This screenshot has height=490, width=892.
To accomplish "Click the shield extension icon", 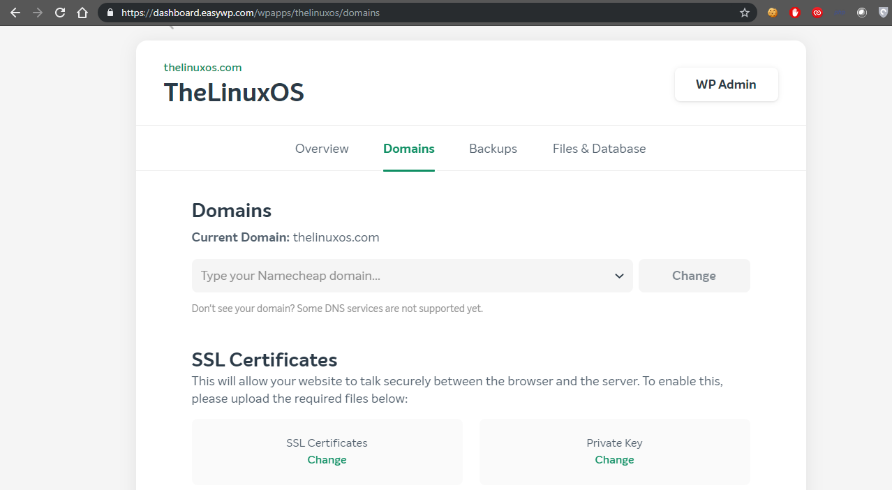I will (x=882, y=12).
